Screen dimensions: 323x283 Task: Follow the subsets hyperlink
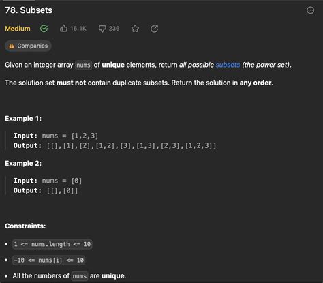228,65
